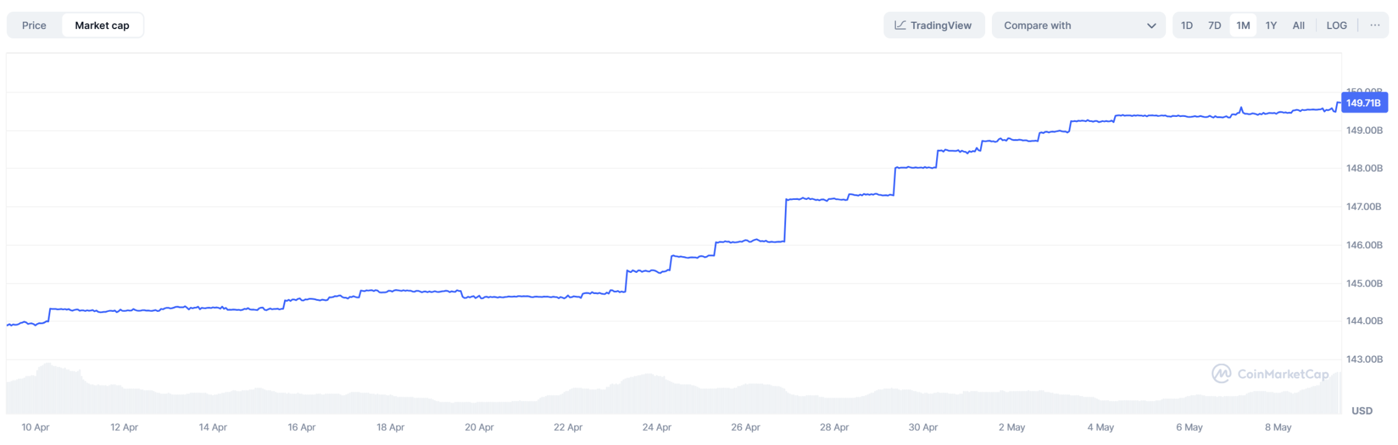Click the 149.71B current value label

click(x=1364, y=103)
